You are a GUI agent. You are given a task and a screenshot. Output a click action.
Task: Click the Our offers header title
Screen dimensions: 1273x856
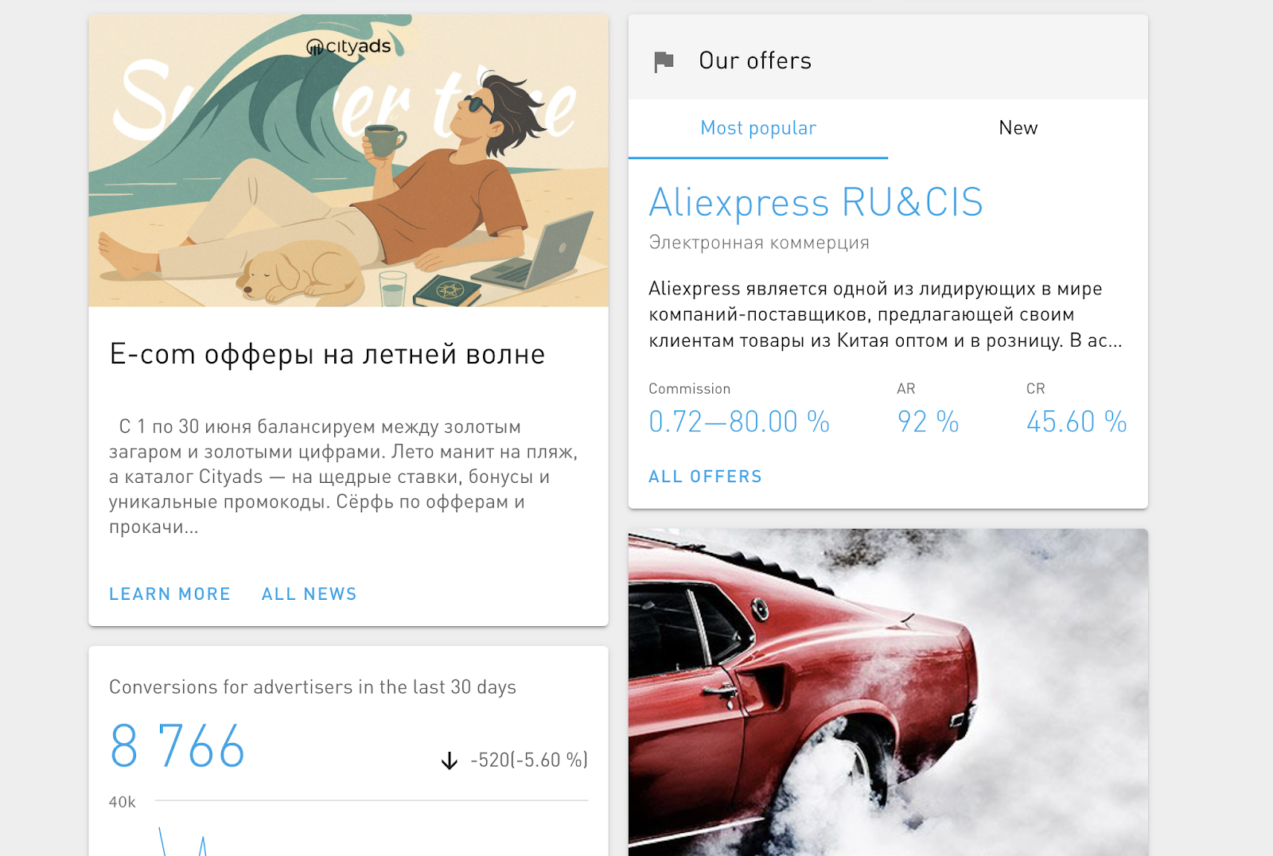pos(755,60)
